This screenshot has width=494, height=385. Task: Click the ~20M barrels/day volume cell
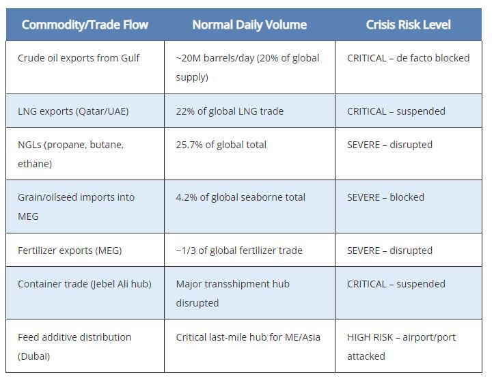click(247, 67)
